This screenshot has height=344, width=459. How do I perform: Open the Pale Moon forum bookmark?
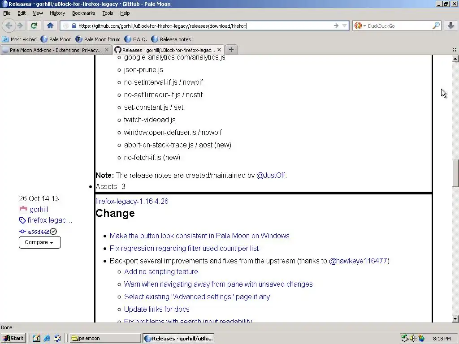98,39
